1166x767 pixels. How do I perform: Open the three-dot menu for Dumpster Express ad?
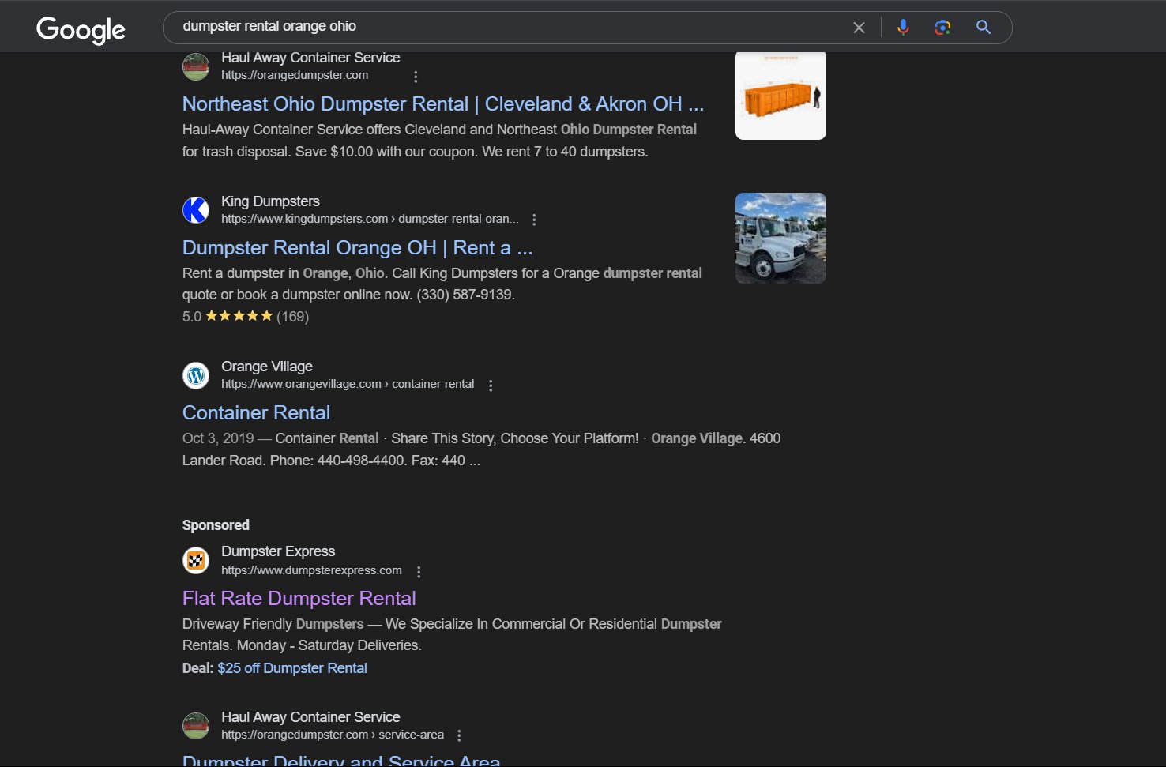[x=419, y=570]
